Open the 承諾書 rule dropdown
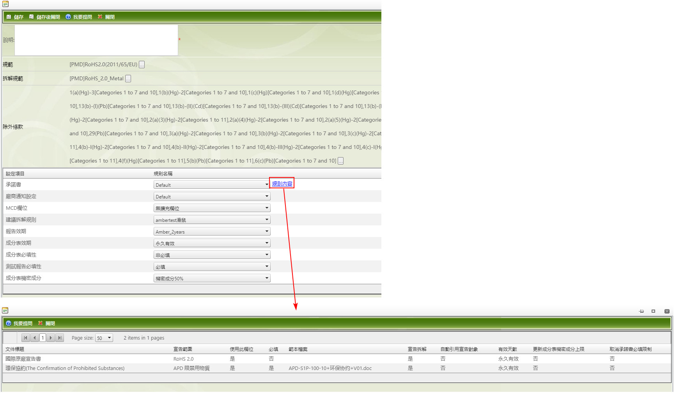The width and height of the screenshot is (675, 393). point(212,185)
